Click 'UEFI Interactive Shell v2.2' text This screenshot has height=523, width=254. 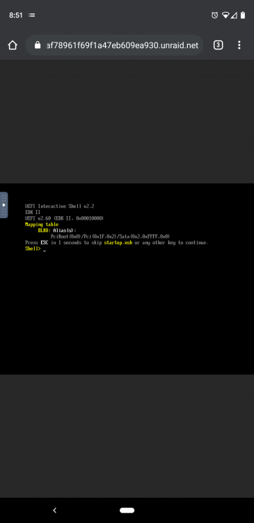60,206
